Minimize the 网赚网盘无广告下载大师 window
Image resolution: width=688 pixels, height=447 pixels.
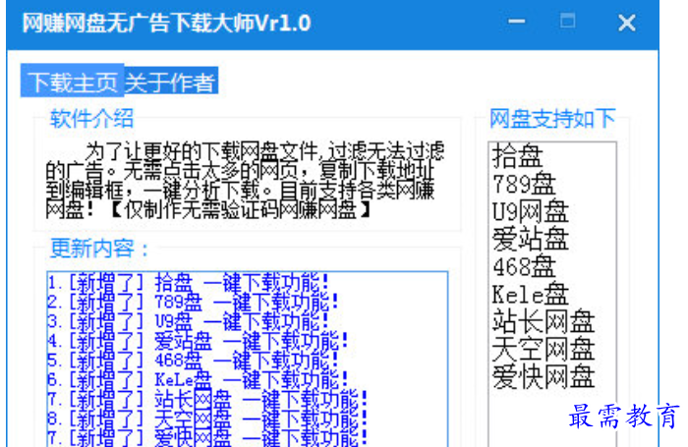click(x=516, y=22)
